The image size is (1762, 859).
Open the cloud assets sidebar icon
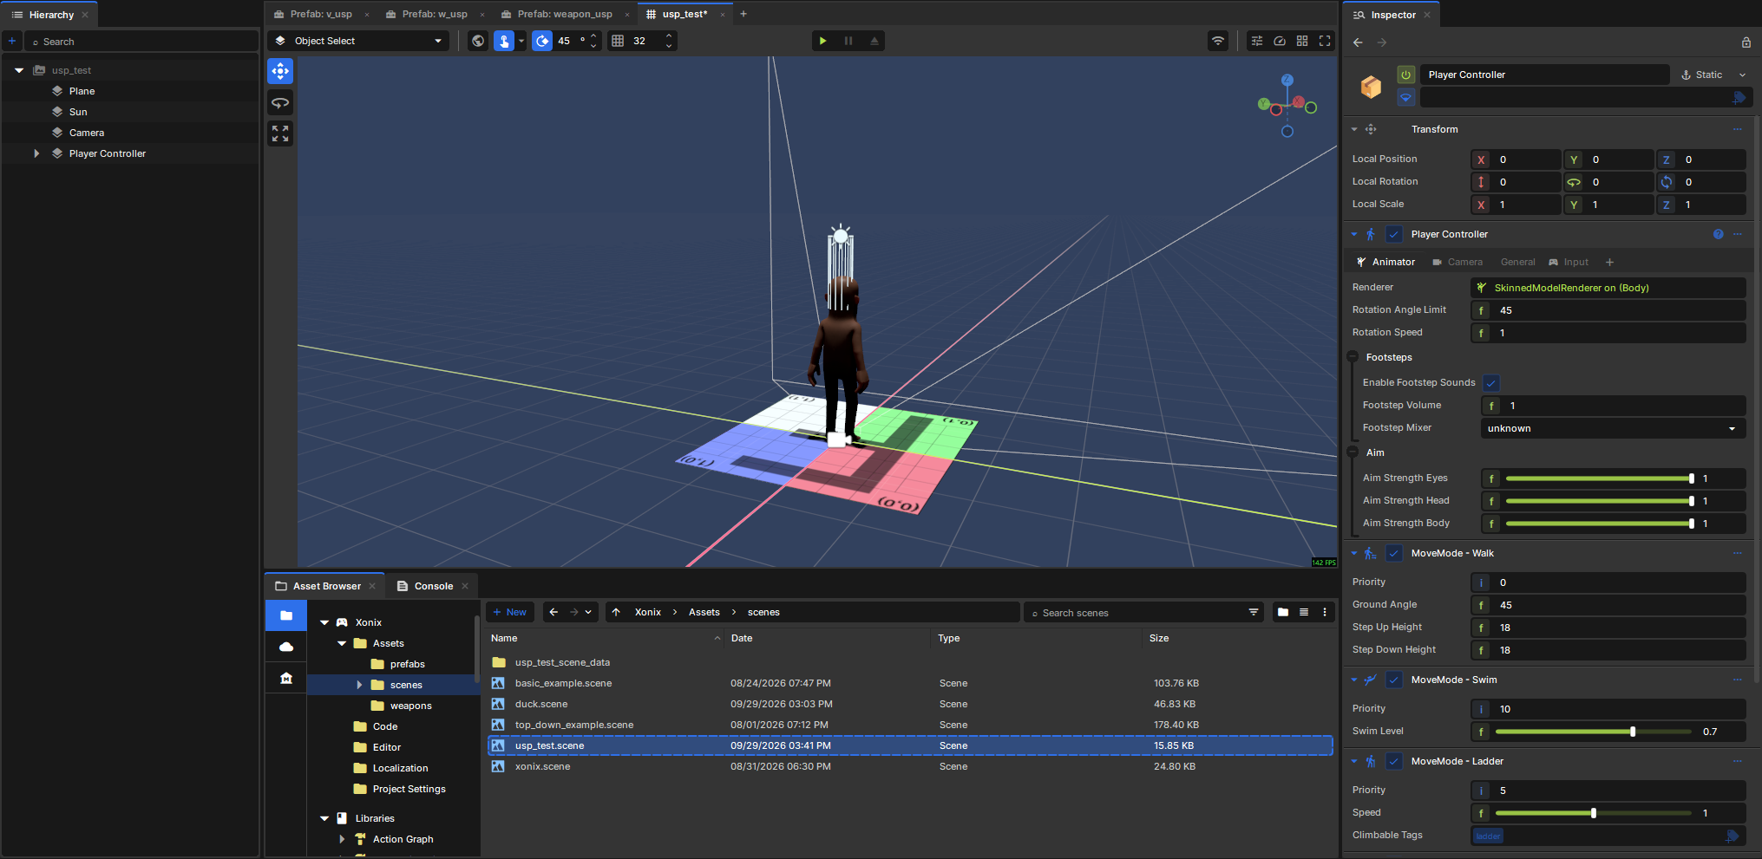point(286,647)
